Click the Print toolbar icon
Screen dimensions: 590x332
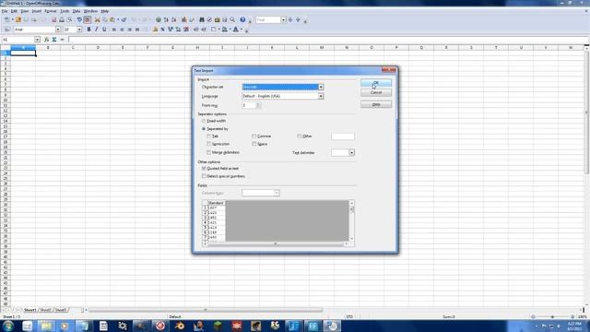62,19
